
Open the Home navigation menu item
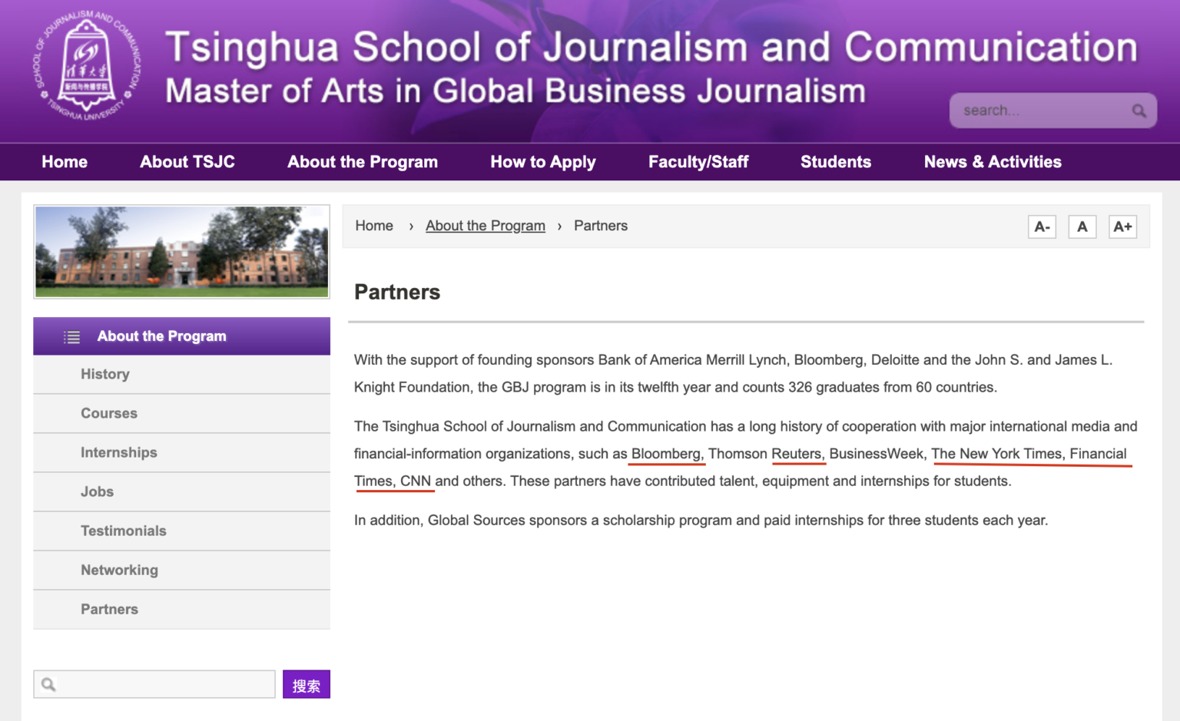click(65, 162)
